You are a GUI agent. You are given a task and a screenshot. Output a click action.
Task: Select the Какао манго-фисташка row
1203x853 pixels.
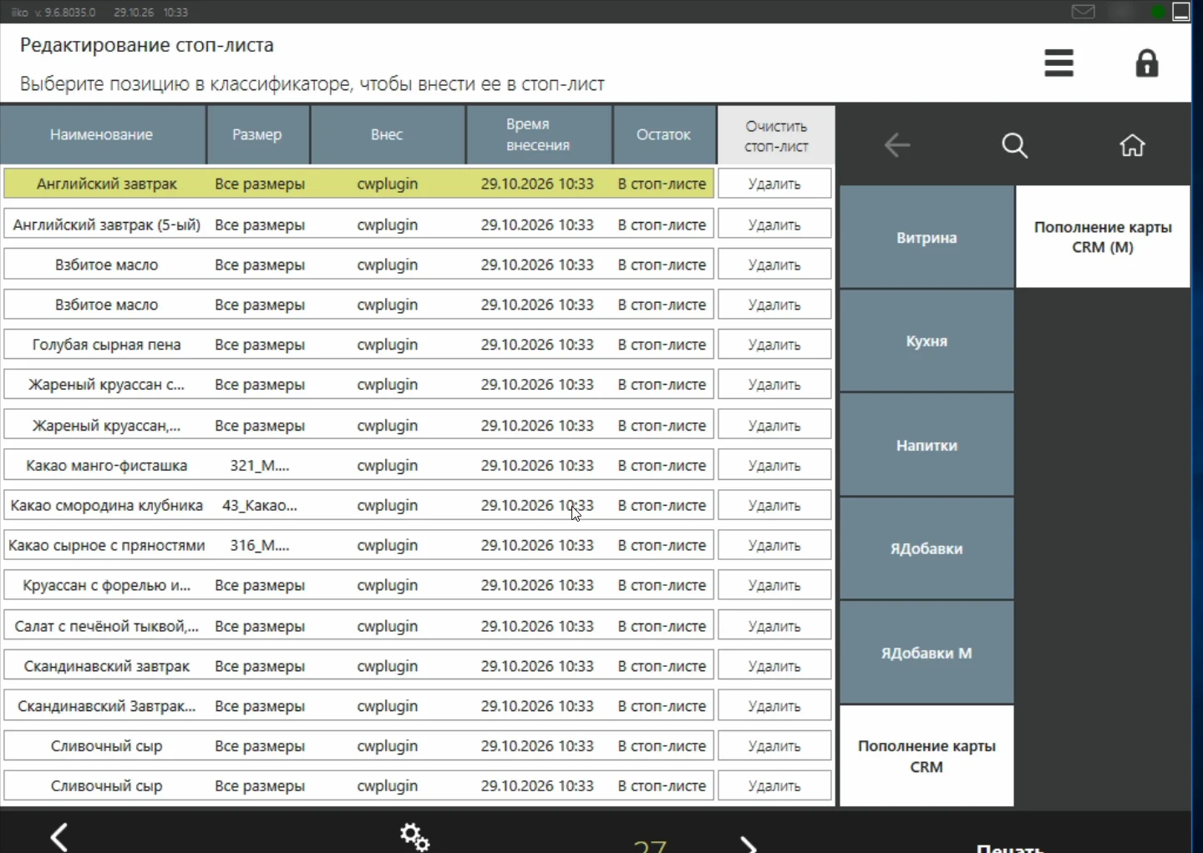(x=358, y=465)
